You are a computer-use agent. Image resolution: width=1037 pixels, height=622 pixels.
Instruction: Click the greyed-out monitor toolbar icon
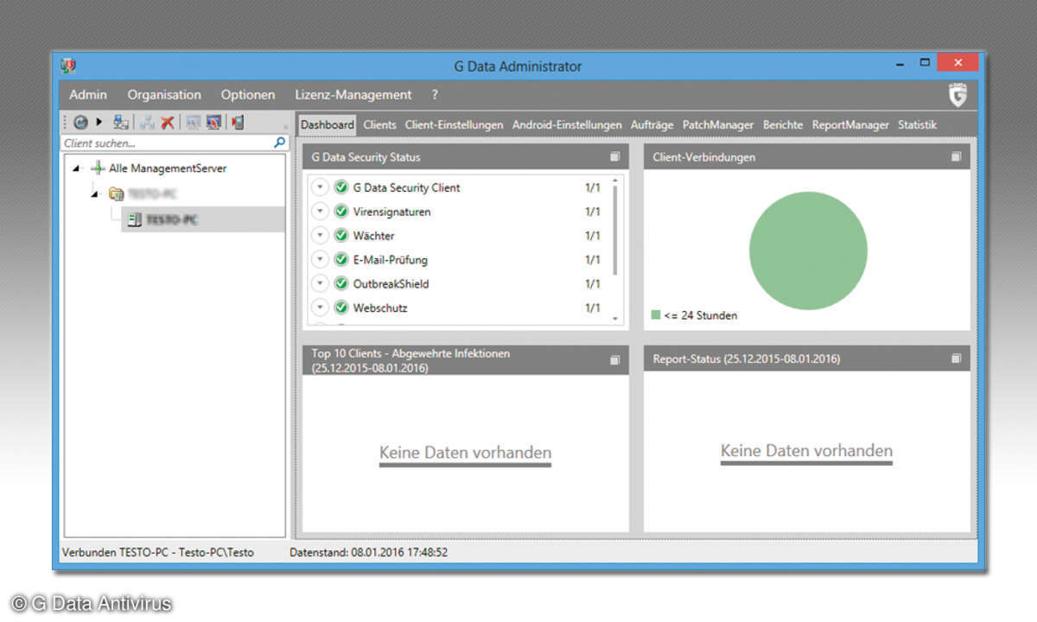click(194, 123)
